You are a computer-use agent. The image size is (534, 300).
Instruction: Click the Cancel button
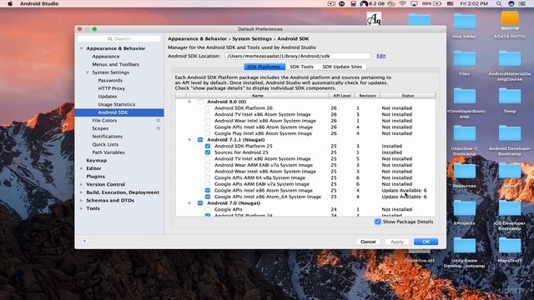click(x=368, y=242)
